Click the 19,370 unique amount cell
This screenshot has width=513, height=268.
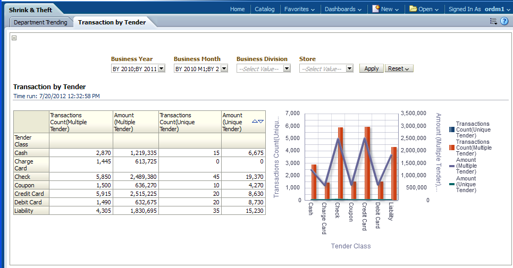click(243, 177)
